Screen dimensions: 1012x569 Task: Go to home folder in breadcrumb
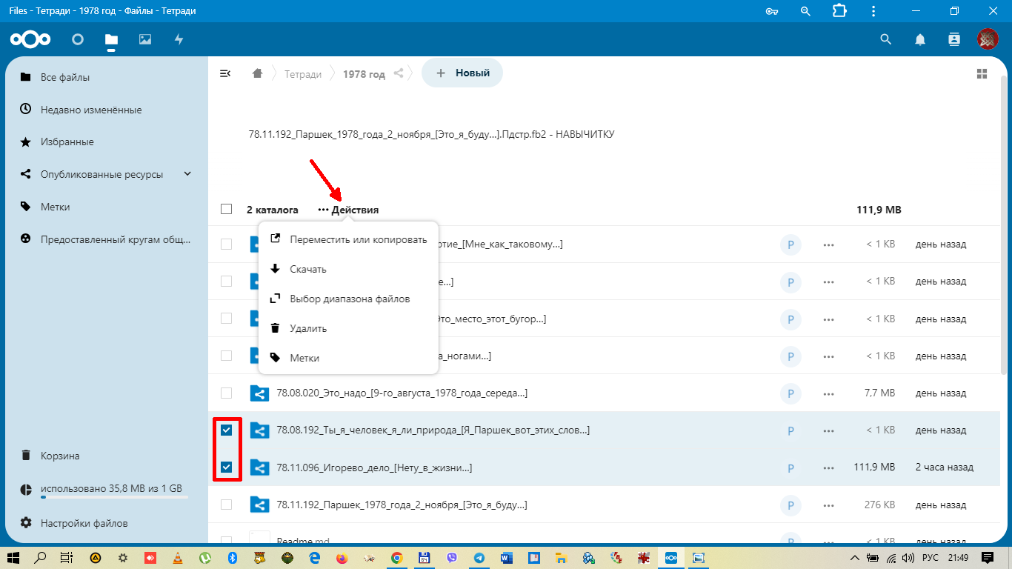click(x=257, y=73)
